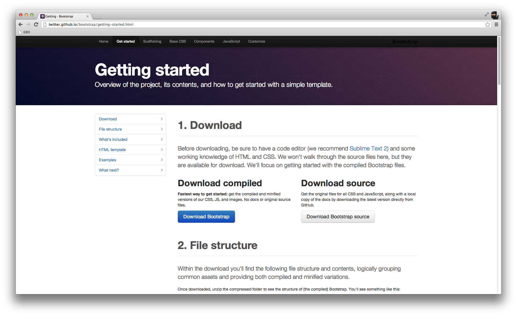Screen dimensions: 517x316
Task: Jump to File structure in the sidebar
Action: coord(130,129)
